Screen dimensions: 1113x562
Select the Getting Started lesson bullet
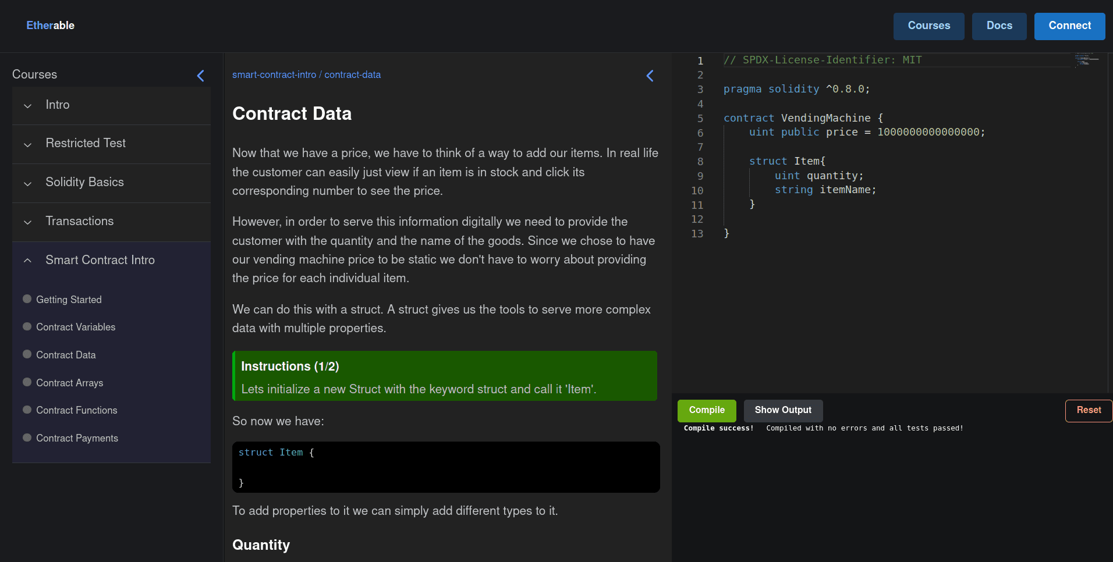point(27,299)
